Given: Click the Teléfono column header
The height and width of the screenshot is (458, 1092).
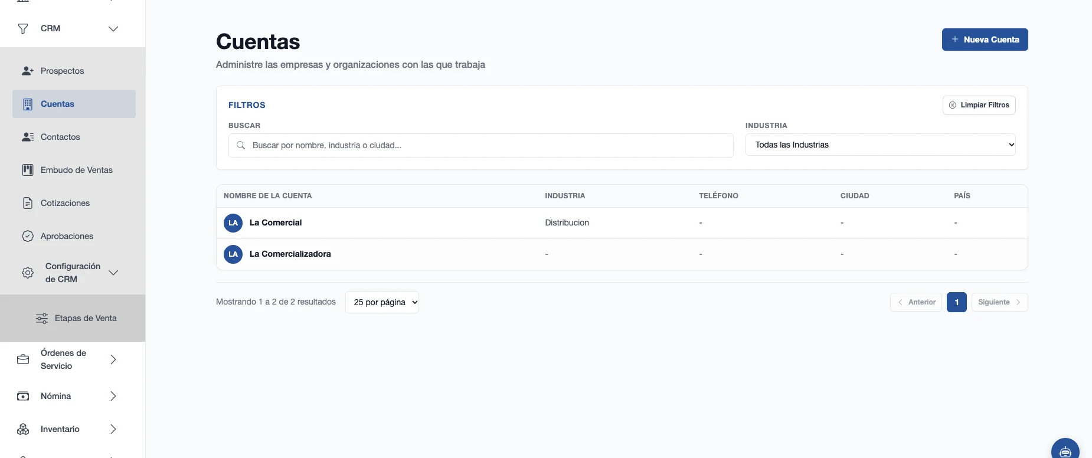Looking at the screenshot, I should coord(718,196).
